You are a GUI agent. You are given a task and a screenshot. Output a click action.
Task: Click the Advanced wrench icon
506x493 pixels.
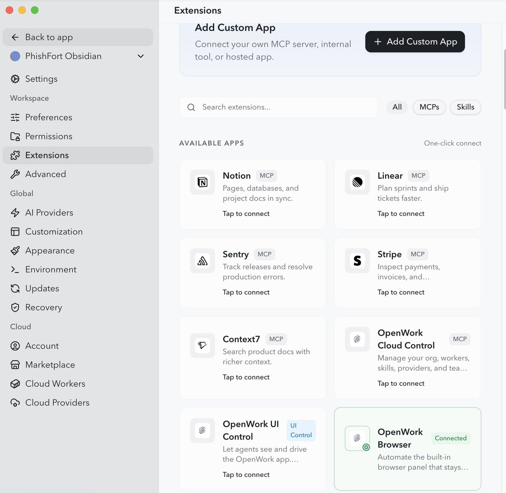point(15,174)
